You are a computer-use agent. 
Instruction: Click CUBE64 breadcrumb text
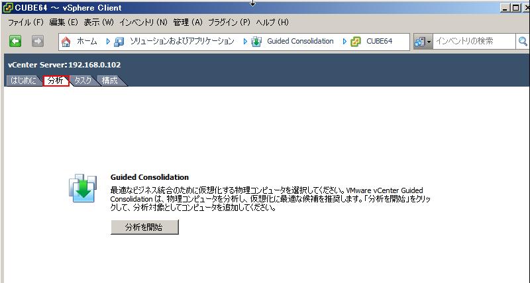379,41
